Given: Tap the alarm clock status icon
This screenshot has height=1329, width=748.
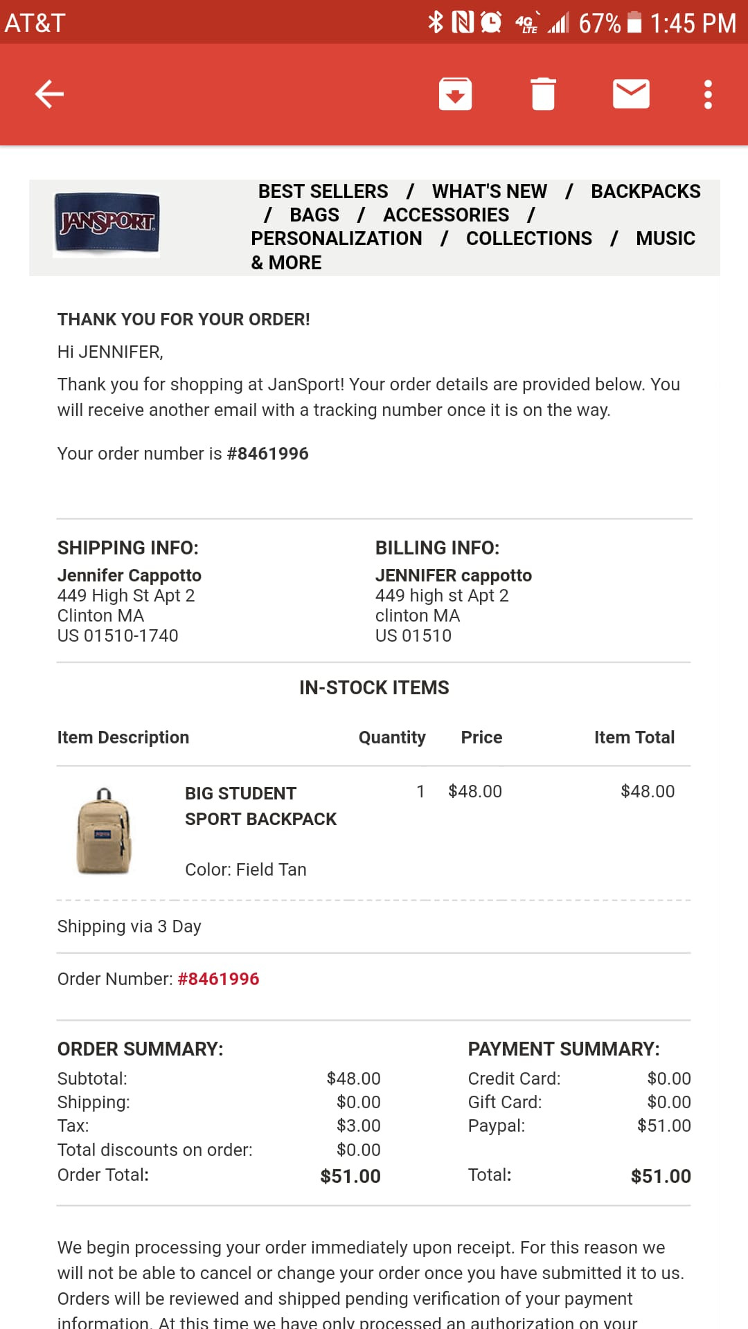Looking at the screenshot, I should [491, 23].
